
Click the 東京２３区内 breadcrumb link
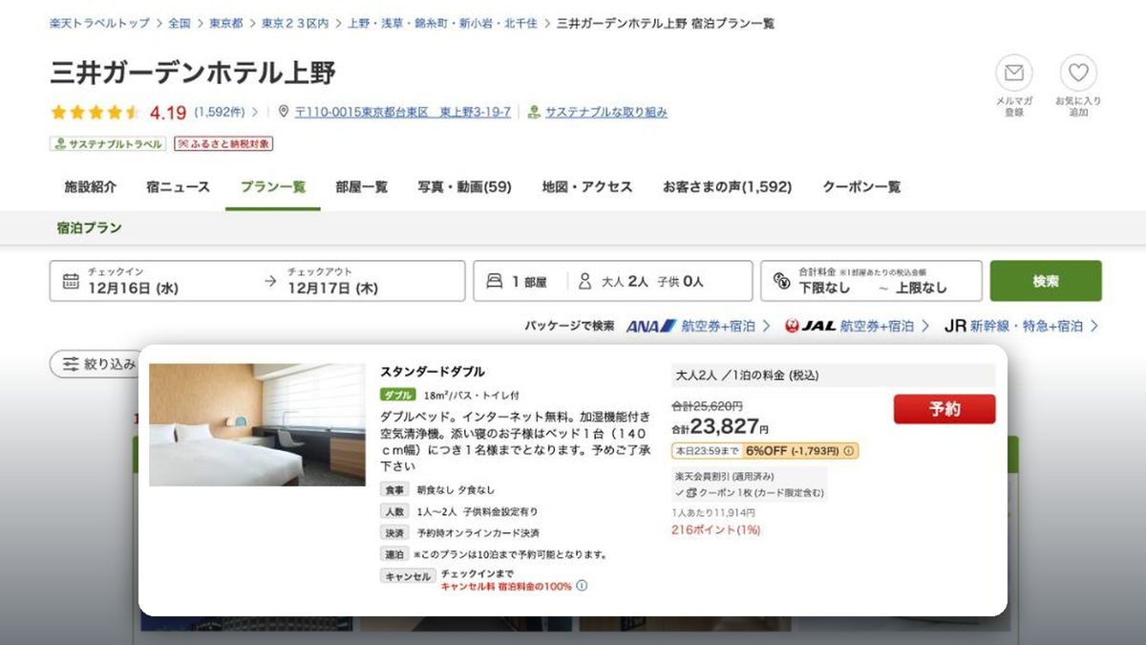295,23
